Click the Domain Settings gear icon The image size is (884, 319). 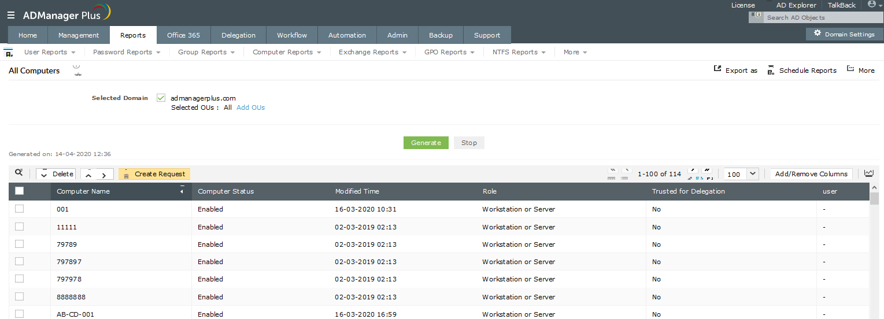tap(818, 34)
